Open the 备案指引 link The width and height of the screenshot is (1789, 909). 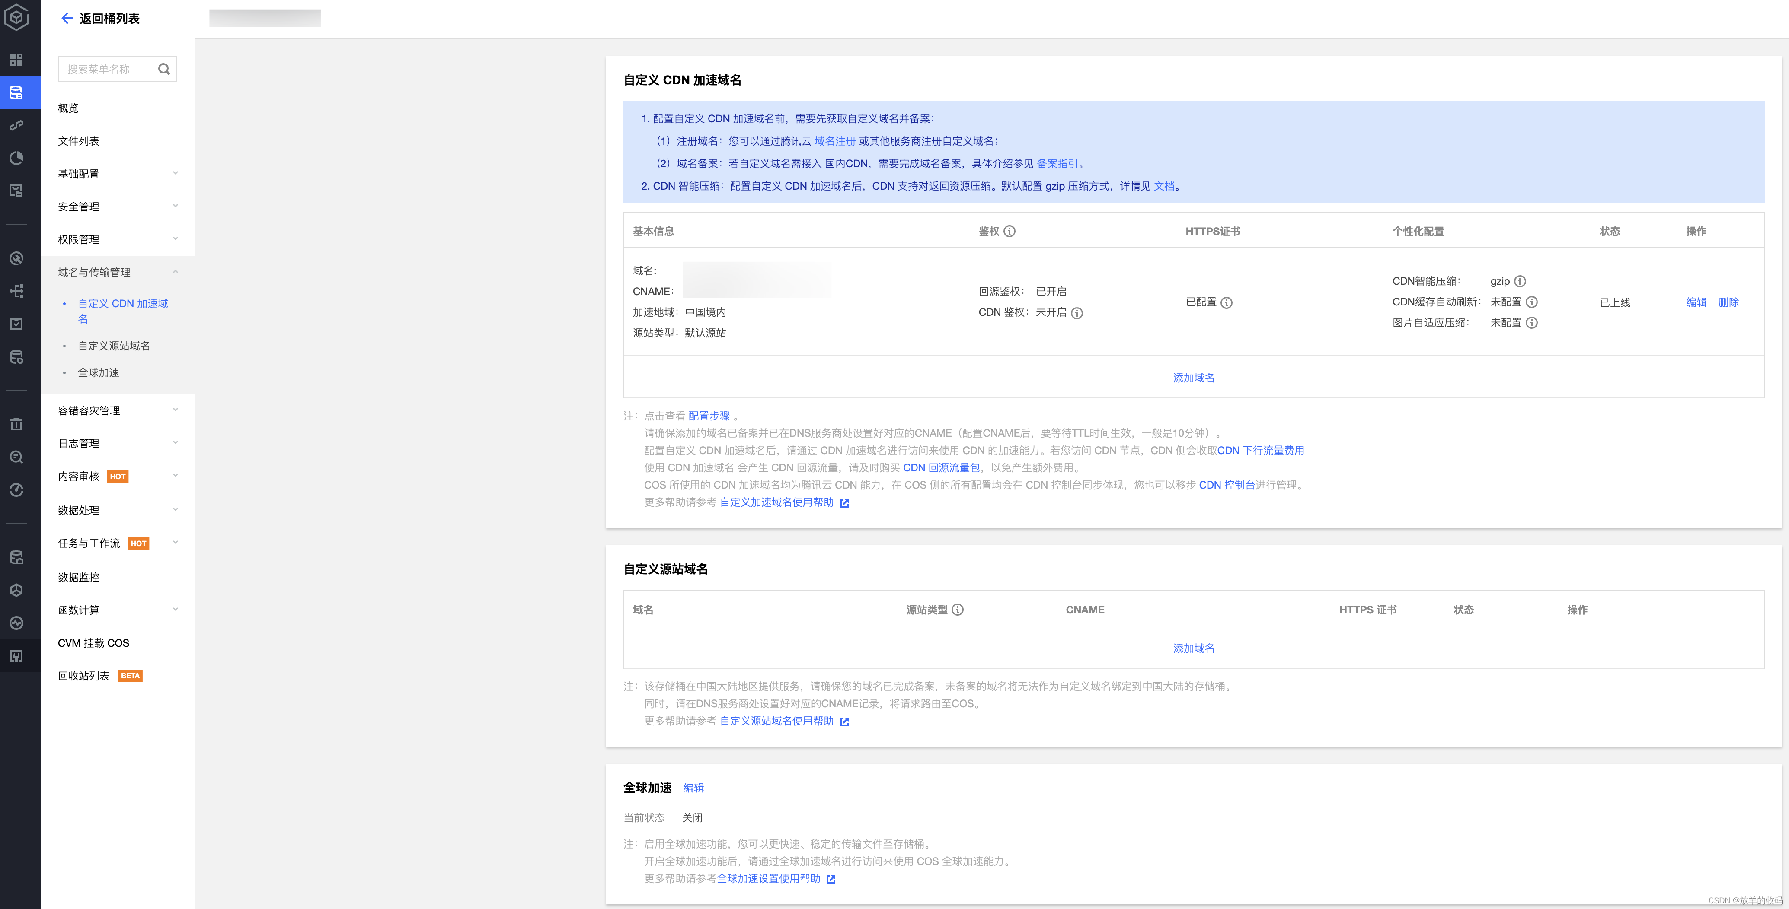(x=1057, y=164)
